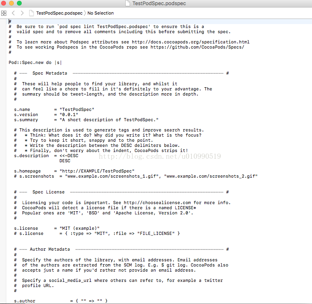Click the 'pod spec lint' comment line
The image size is (312, 304).
pyautogui.click(x=106, y=26)
